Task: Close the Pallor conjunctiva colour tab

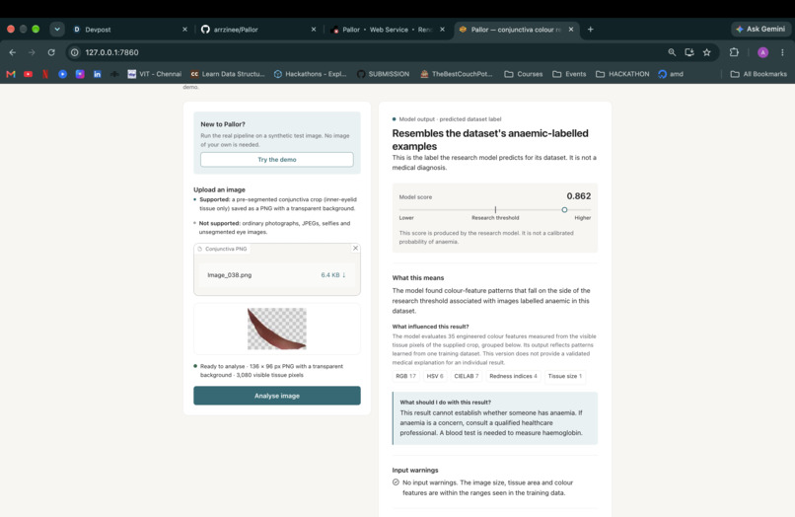Action: [x=571, y=30]
